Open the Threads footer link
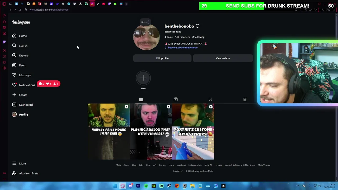 (218, 165)
